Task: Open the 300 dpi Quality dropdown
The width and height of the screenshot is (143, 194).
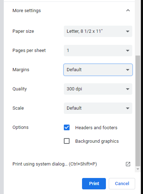Action: (98, 89)
